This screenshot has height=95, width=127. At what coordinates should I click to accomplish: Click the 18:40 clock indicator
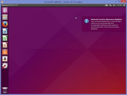tap(119, 5)
